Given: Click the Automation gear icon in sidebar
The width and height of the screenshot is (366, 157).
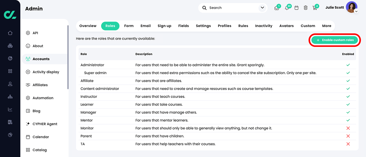Looking at the screenshot, I should coord(28,98).
